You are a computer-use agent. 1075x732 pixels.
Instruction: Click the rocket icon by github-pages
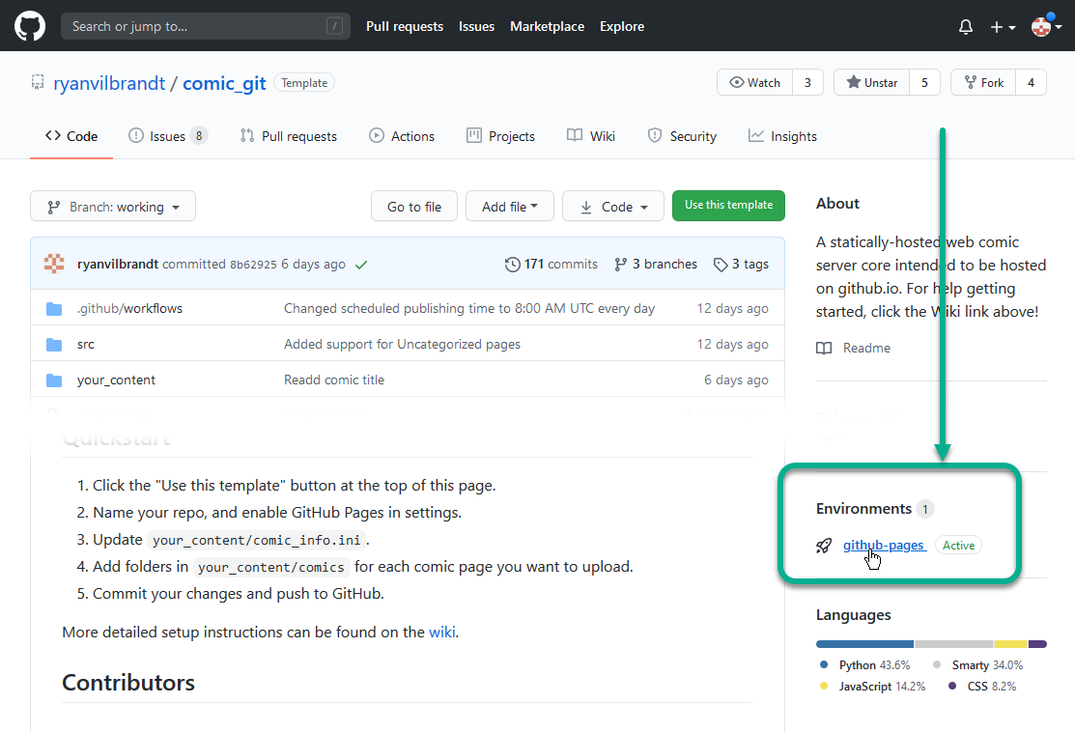click(x=823, y=546)
